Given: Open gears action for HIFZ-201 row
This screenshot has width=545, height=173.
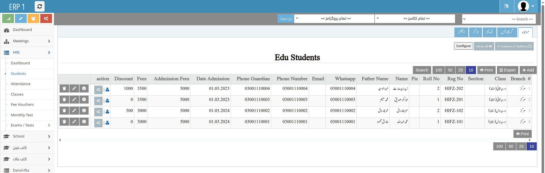Looking at the screenshot, I should (x=98, y=100).
